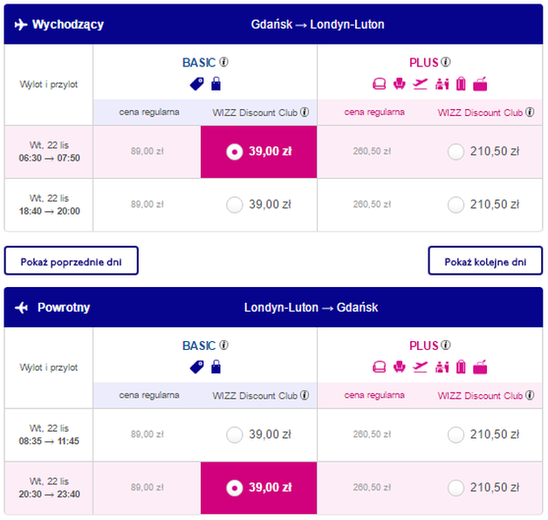The image size is (548, 520).
Task: Choose return 08:35 BASIC 39,00 zł fare
Action: pos(235,434)
